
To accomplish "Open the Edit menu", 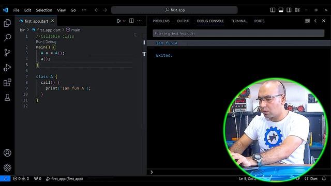I will pos(27,10).
